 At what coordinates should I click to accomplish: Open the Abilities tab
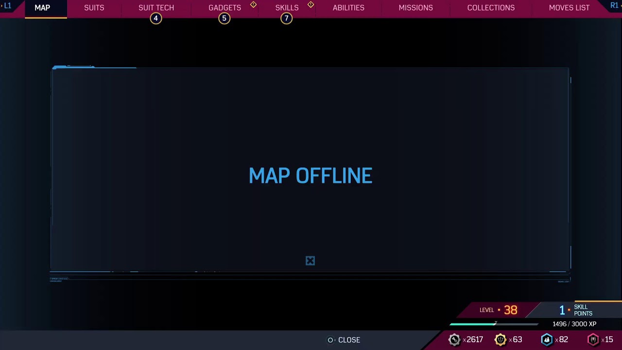348,8
